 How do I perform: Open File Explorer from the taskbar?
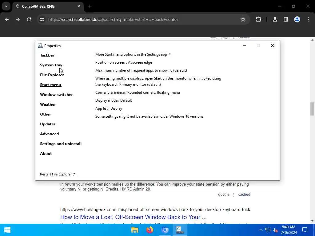135,230
